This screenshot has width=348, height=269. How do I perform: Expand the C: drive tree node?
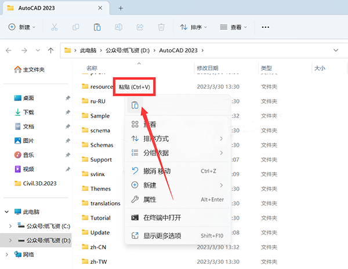(10, 226)
